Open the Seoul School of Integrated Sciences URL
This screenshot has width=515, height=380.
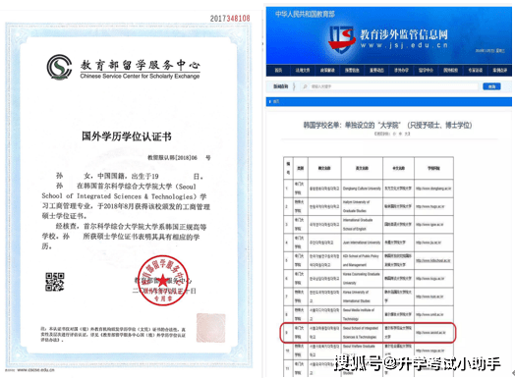coord(430,333)
